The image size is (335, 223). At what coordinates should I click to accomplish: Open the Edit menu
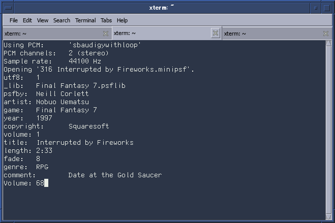click(27, 20)
